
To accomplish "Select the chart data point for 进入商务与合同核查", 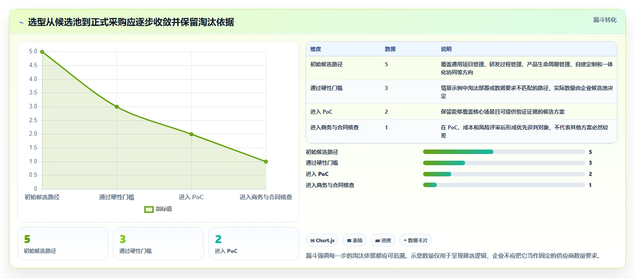I will pos(266,162).
